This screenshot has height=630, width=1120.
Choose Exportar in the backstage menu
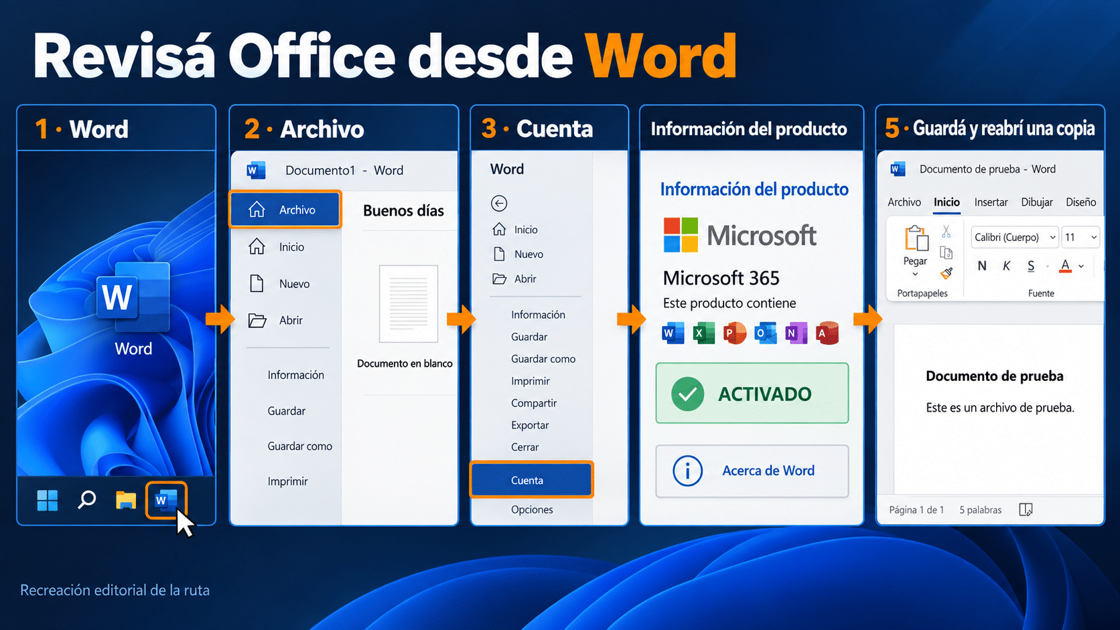point(530,425)
